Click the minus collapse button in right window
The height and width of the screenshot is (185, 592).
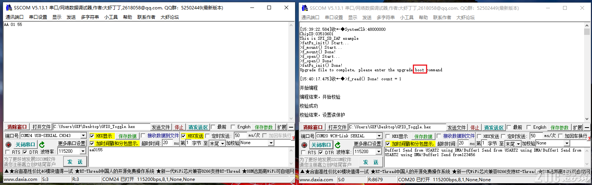tap(587, 128)
